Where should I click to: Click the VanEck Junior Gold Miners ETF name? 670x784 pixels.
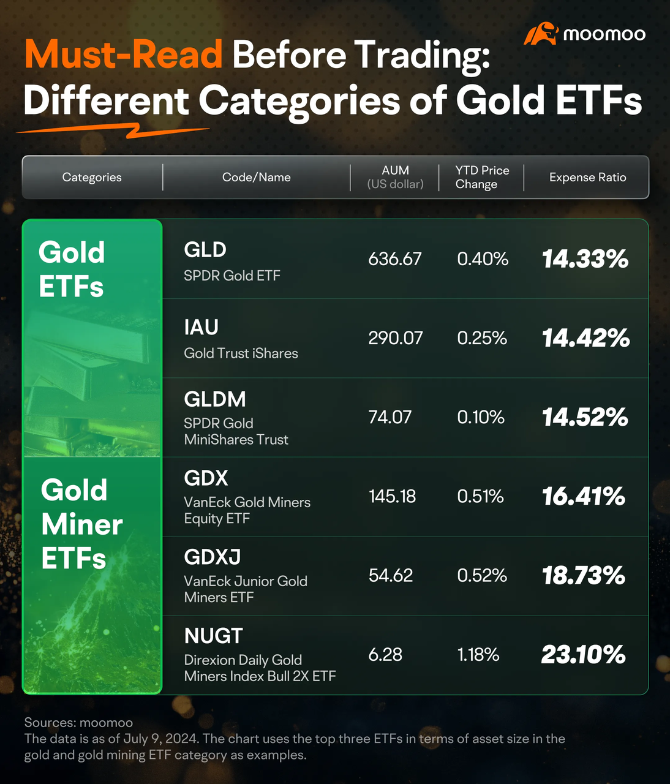point(246,589)
